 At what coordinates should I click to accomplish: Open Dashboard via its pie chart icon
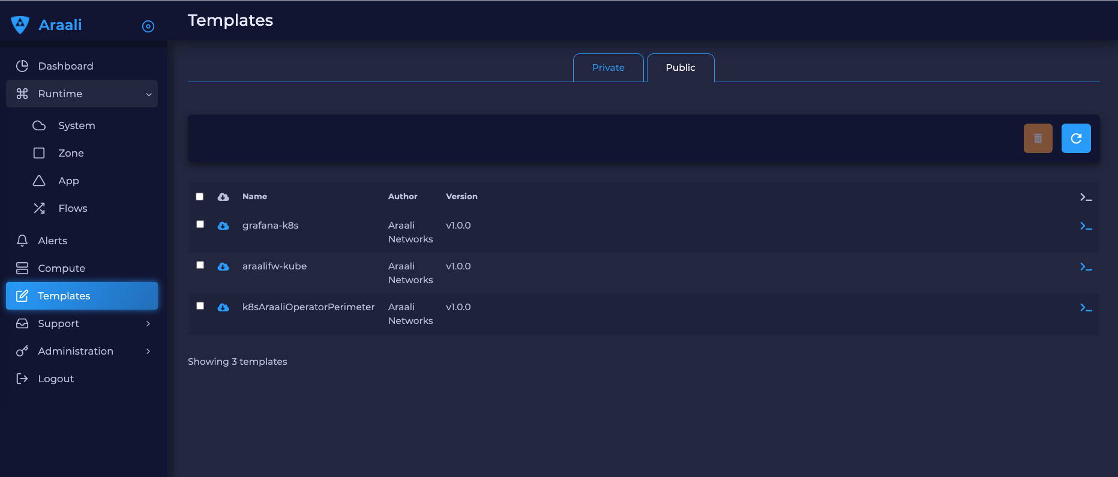coord(22,66)
